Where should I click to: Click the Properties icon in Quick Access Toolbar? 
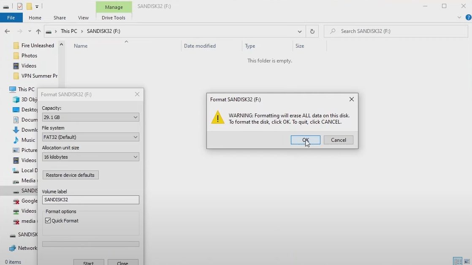click(x=19, y=7)
